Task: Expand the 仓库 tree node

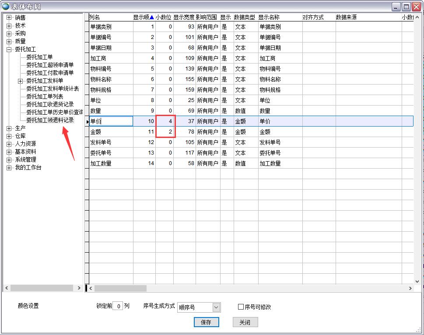Action: 9,136
